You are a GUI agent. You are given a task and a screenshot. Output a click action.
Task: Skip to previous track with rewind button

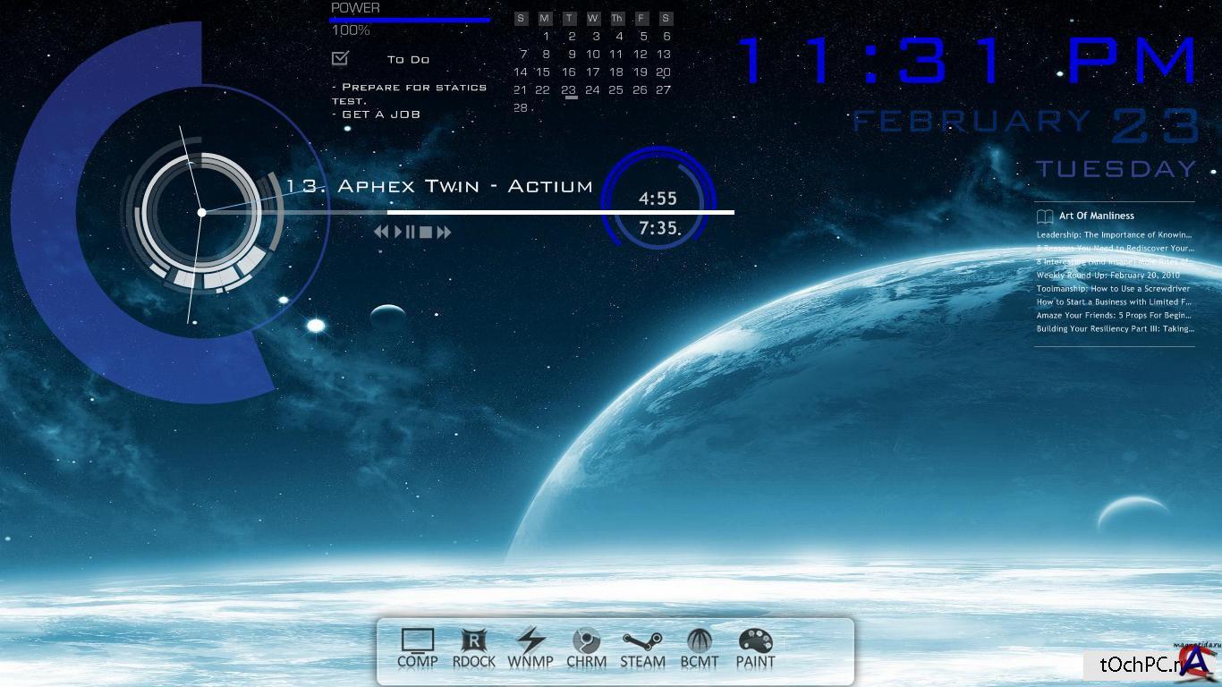point(381,233)
